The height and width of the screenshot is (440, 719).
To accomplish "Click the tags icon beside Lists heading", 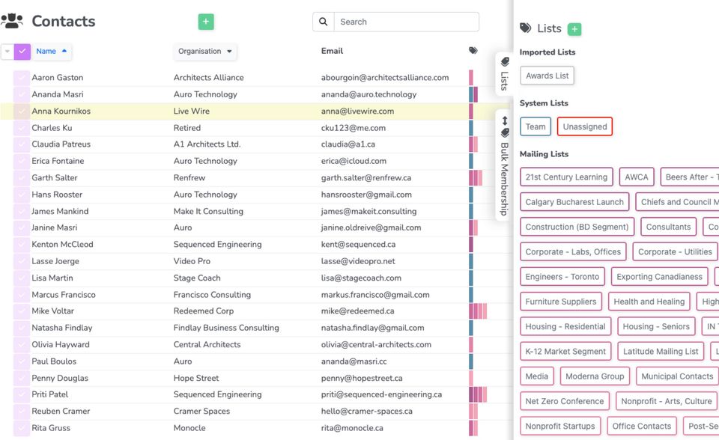I will click(x=527, y=28).
